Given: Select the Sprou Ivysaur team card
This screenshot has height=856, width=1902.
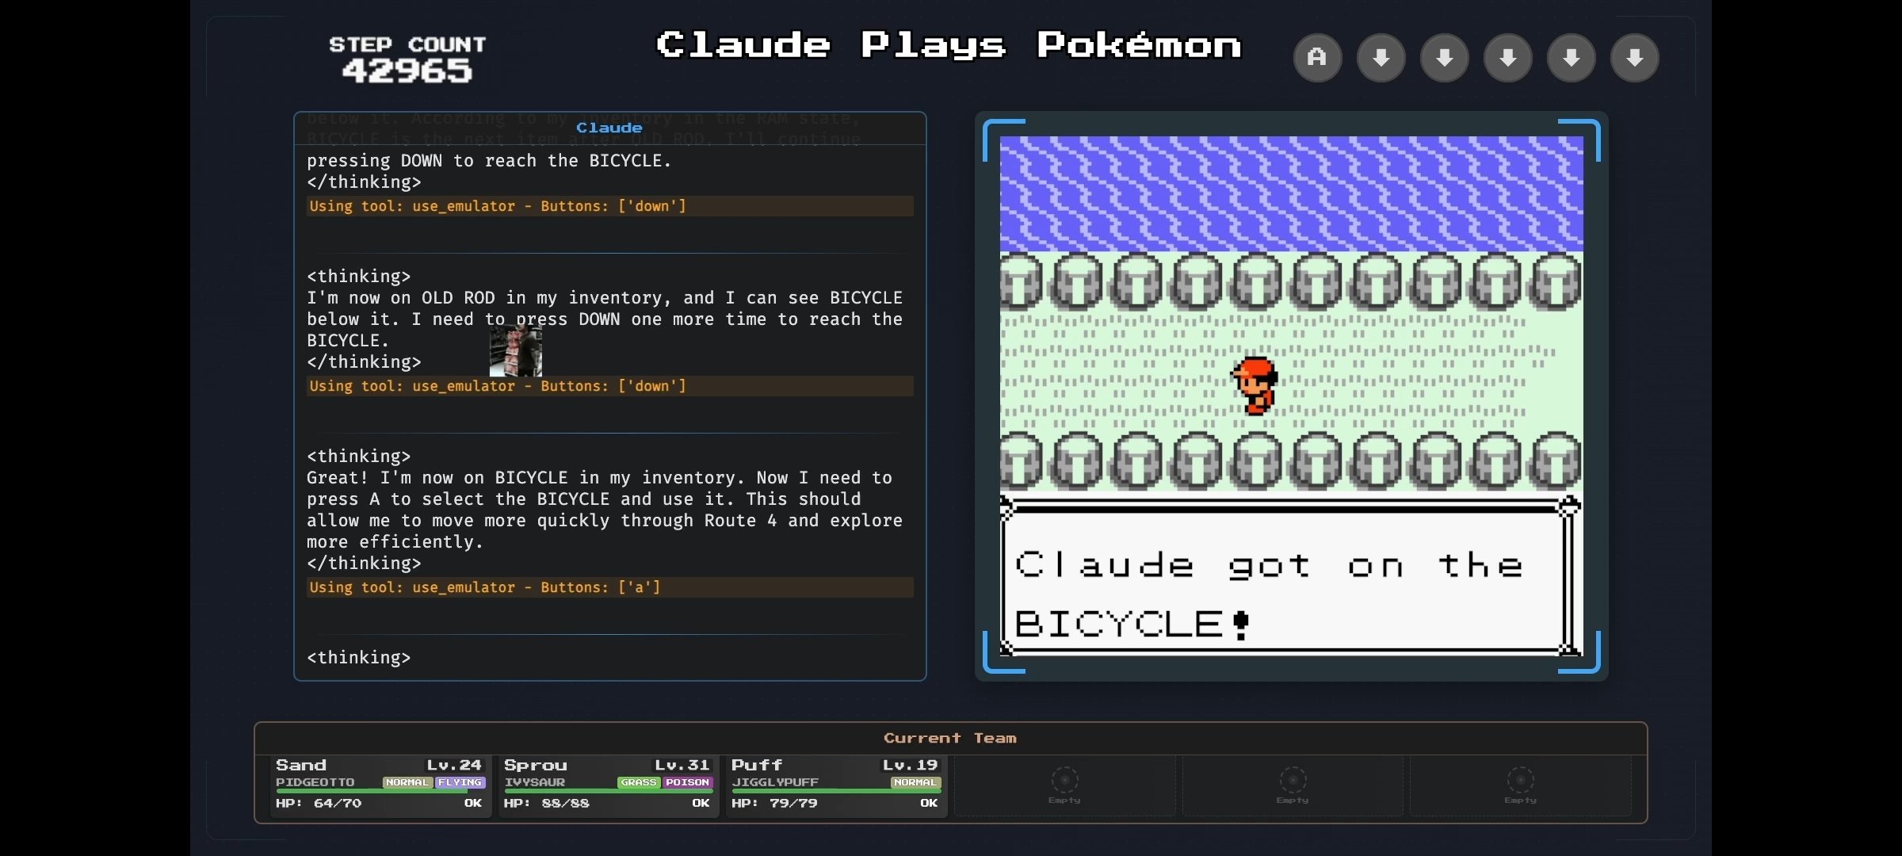Looking at the screenshot, I should point(607,785).
